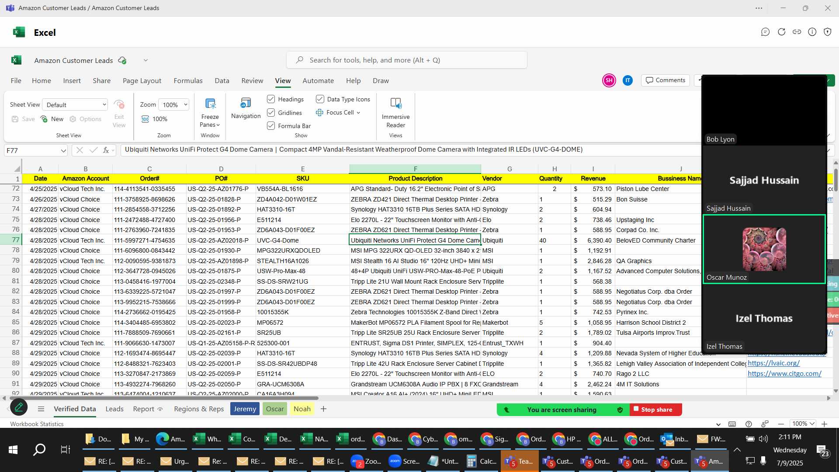Click the SH presence avatar
The height and width of the screenshot is (472, 839).
(609, 80)
